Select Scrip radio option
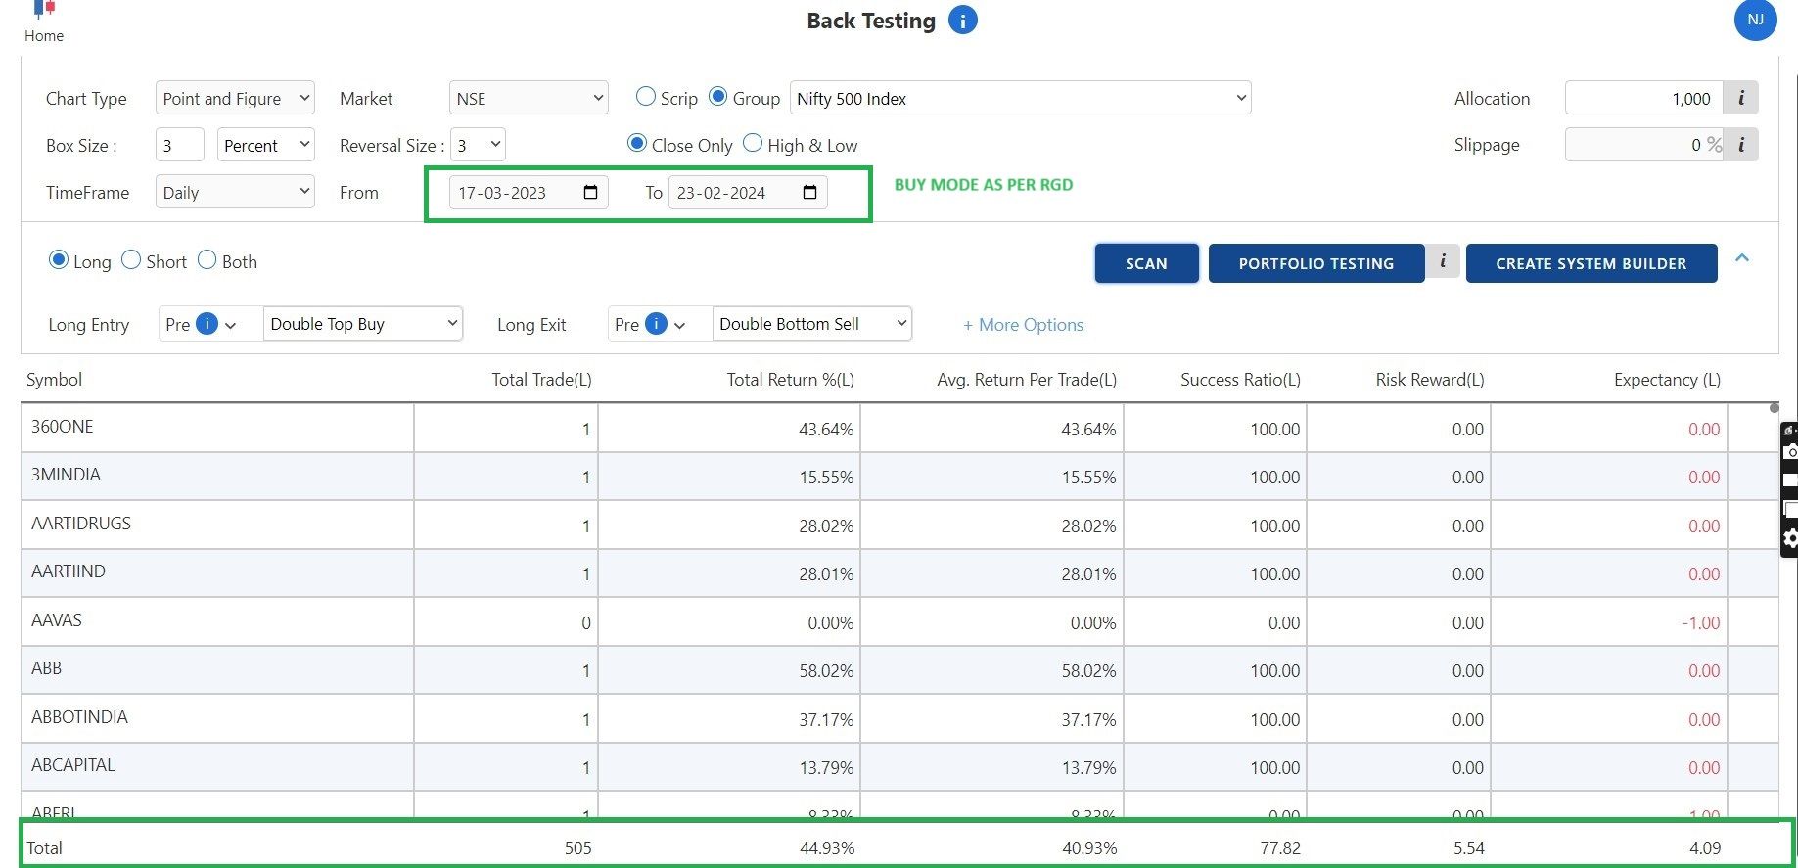Image resolution: width=1798 pixels, height=868 pixels. click(645, 97)
